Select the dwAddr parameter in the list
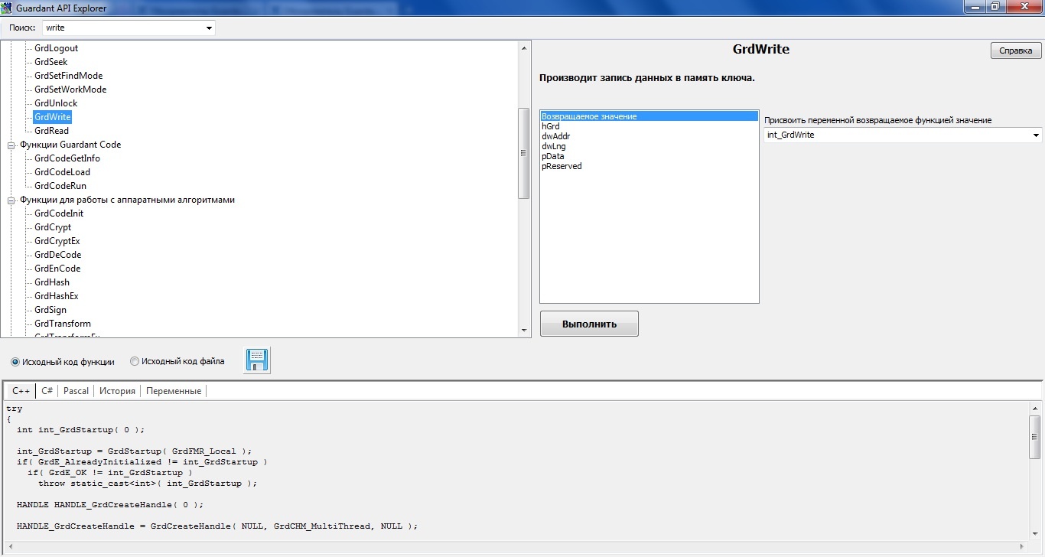 (555, 136)
